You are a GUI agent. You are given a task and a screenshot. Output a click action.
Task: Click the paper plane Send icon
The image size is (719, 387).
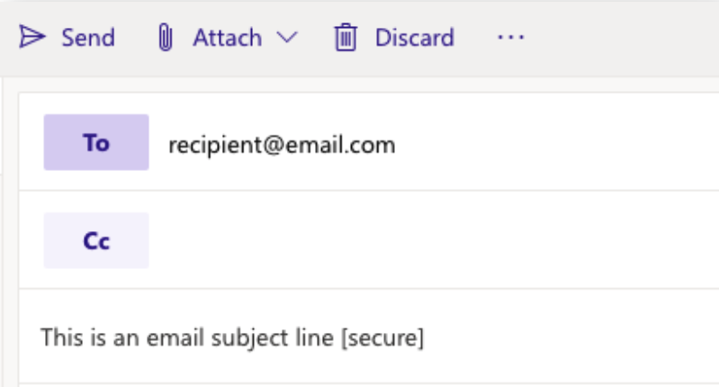32,37
